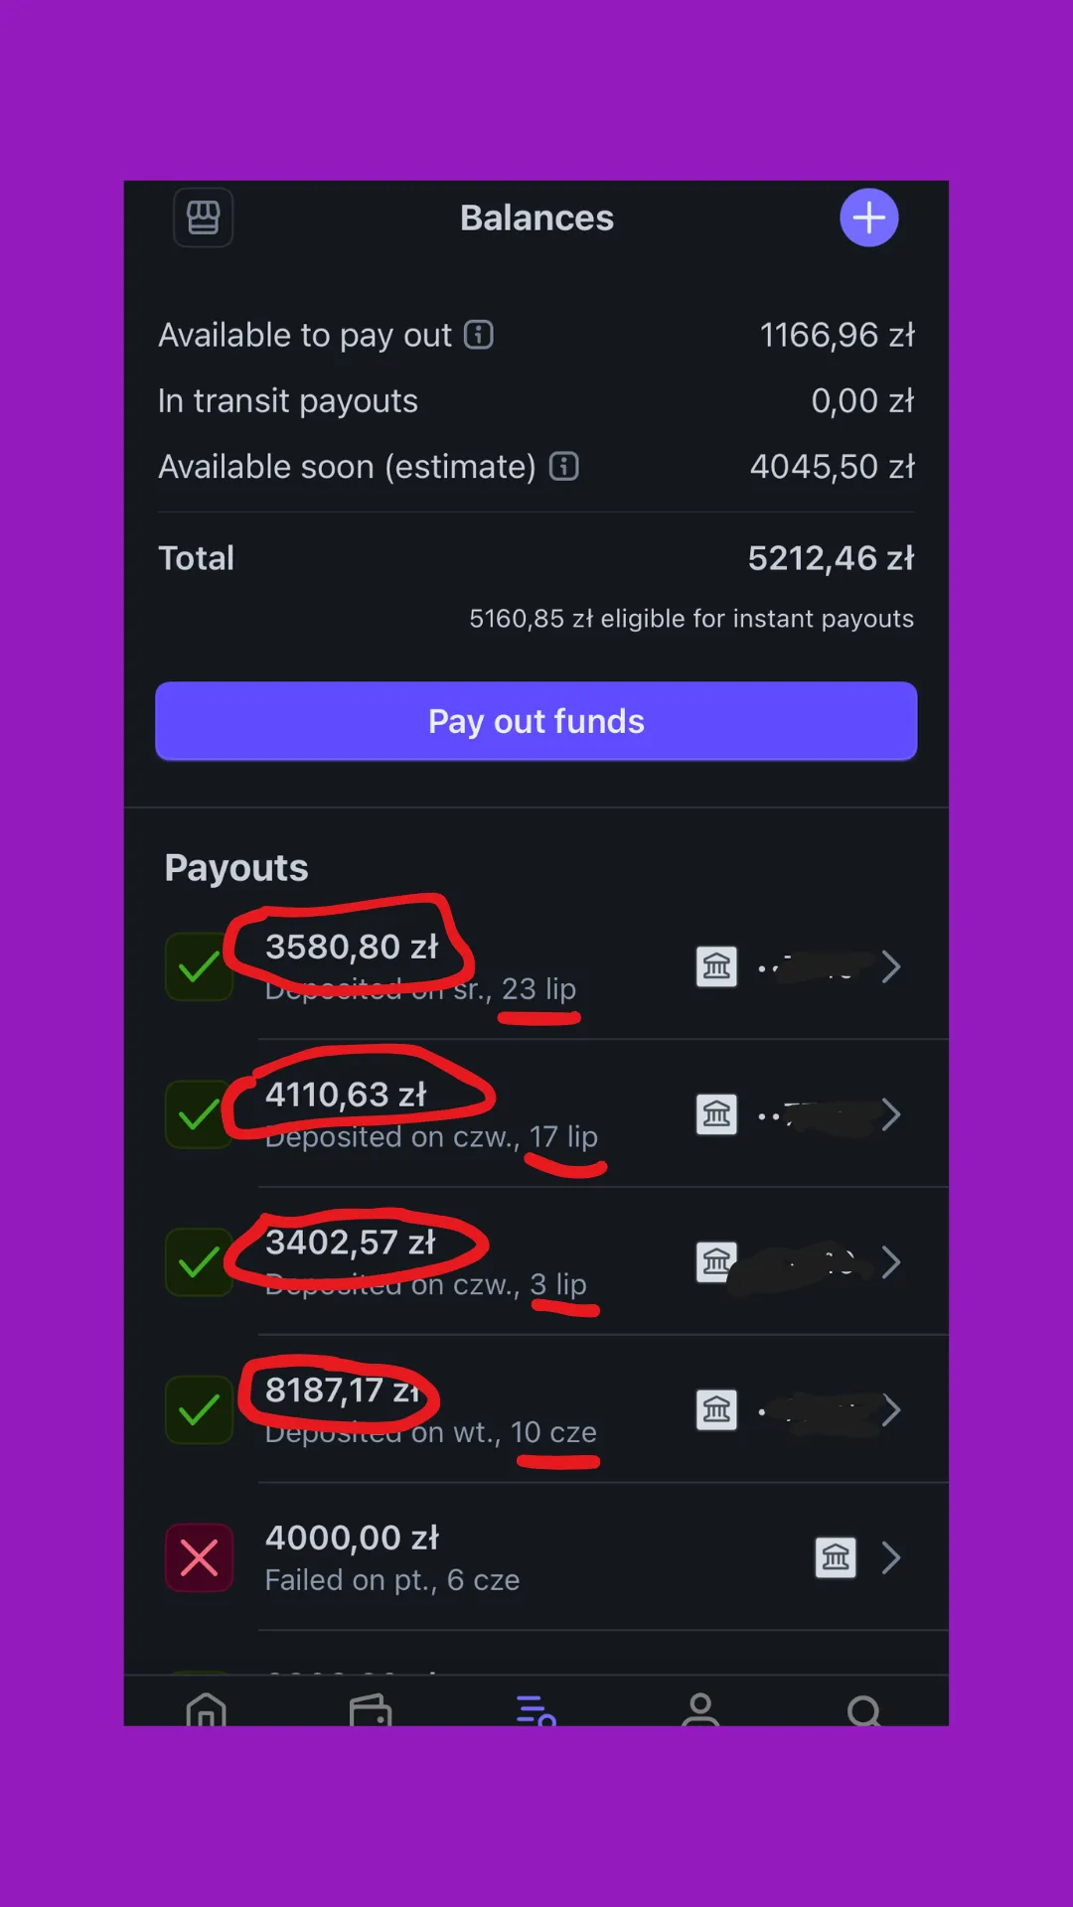Click the Pay out funds button
Viewport: 1073px width, 1907px height.
(x=536, y=721)
